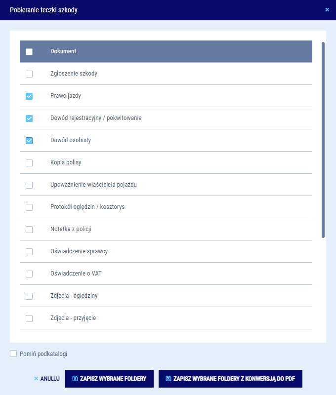Uncheck the Prawo jazdy checkbox
The width and height of the screenshot is (336, 395).
click(x=29, y=96)
